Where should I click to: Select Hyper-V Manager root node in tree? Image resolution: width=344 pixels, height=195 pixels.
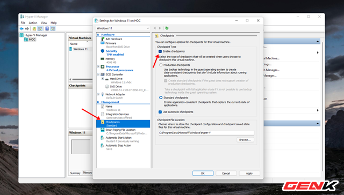point(33,35)
